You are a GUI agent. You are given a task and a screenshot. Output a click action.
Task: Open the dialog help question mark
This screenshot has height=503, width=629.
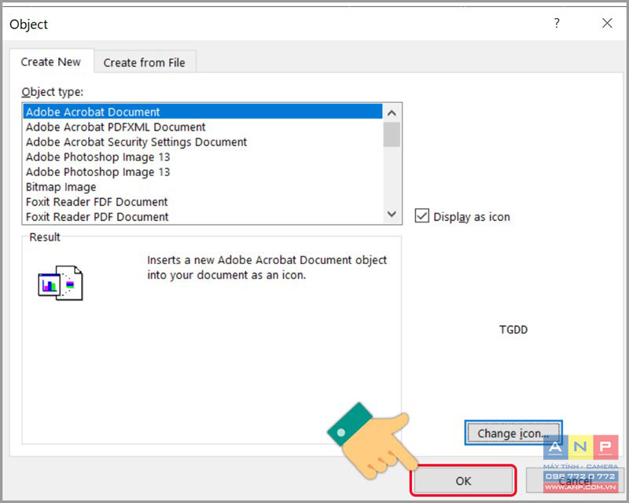557,24
